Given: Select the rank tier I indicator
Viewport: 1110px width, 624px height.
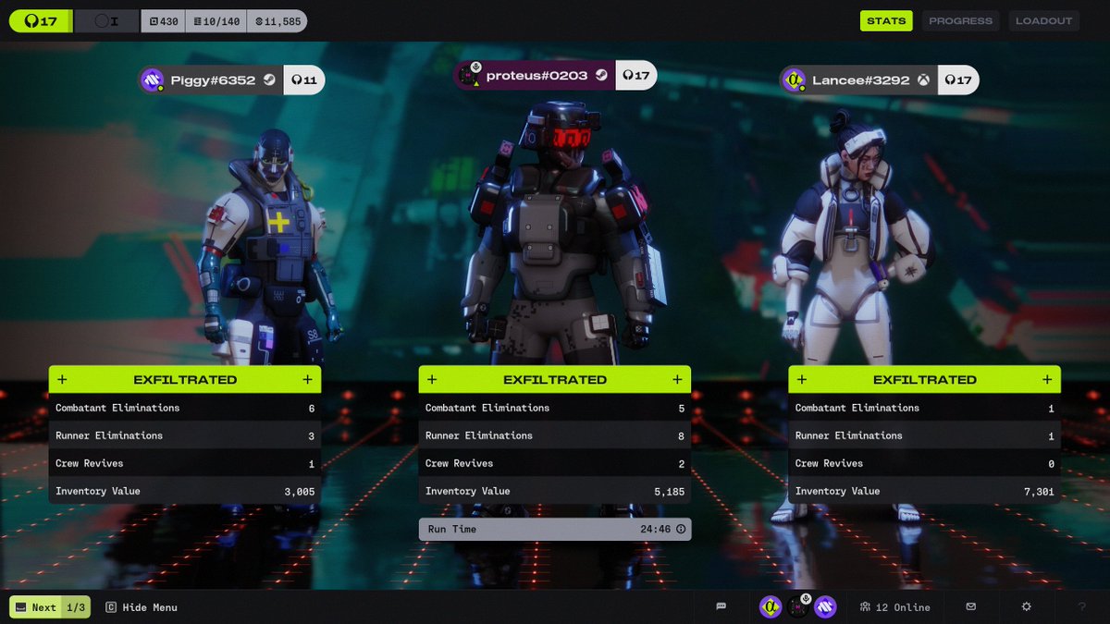Looking at the screenshot, I should click(x=106, y=21).
